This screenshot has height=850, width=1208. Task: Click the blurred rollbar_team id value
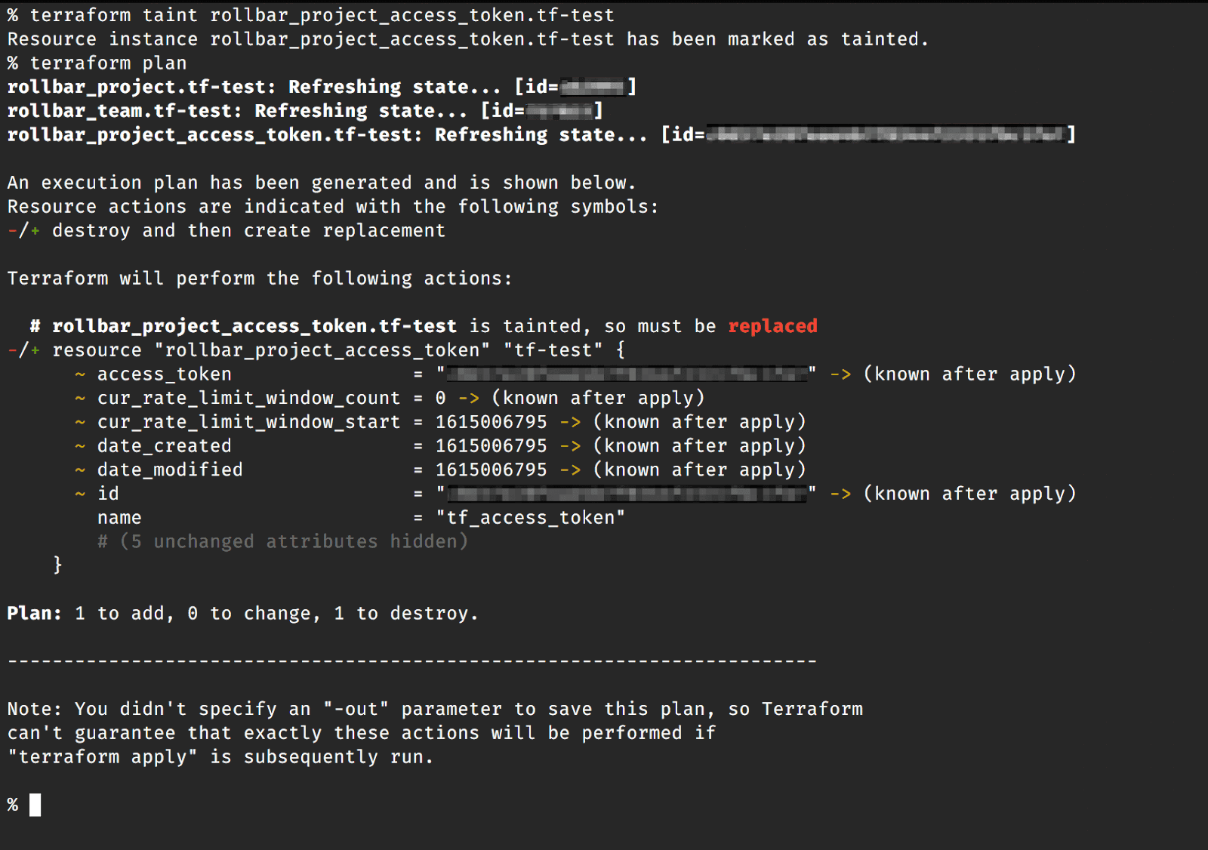coord(559,112)
